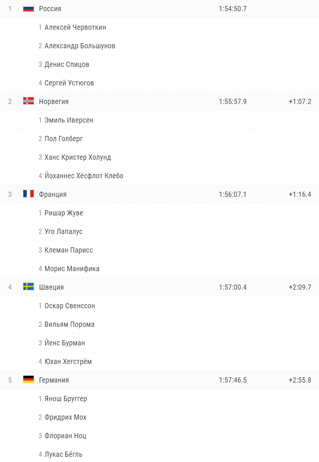Screen dimensions: 319x462
Task: Click athlete Фридрих Мох
Action: [x=65, y=417]
